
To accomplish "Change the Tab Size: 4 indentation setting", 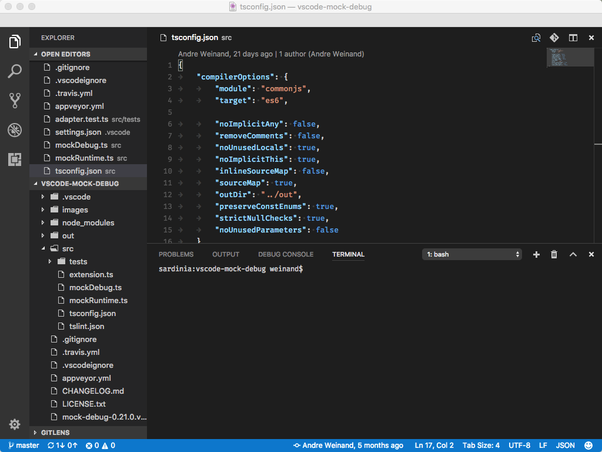I will [x=481, y=446].
